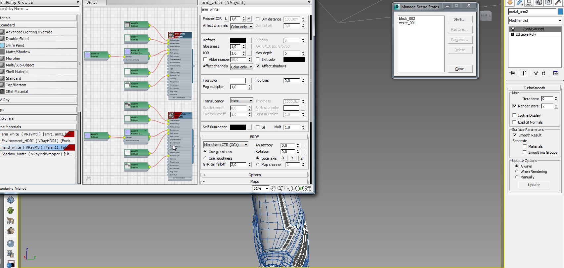Uncheck Affect shadows checkbox
The image size is (564, 268).
(x=258, y=66)
